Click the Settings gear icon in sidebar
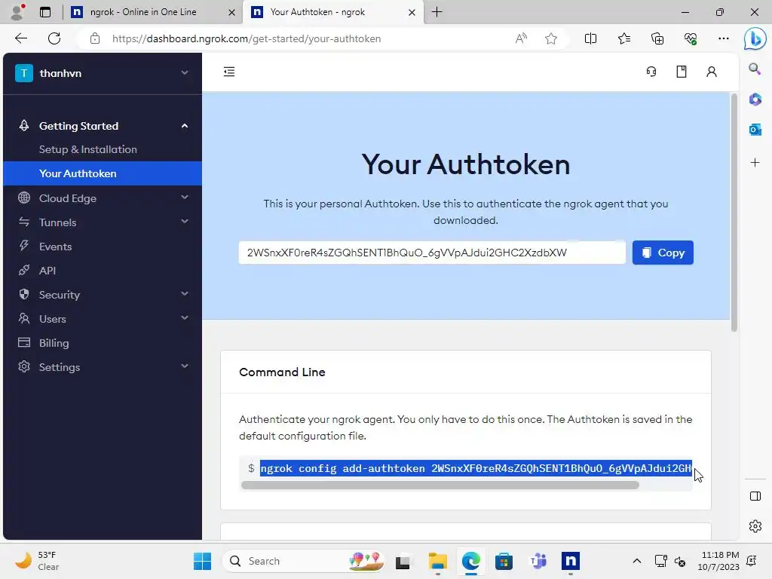This screenshot has height=579, width=772. tap(24, 366)
